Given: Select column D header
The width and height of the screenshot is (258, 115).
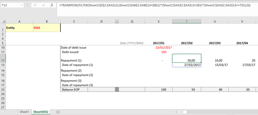Looking at the screenshot, I should pos(101,21).
